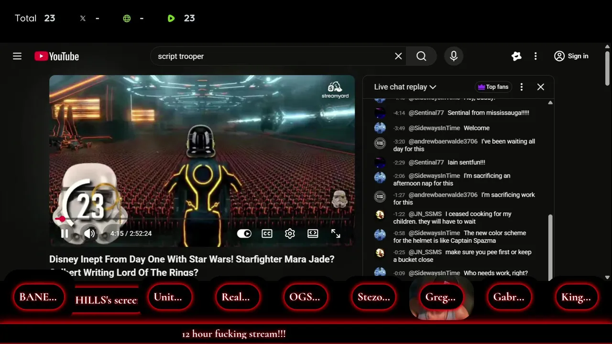Toggle the autoplay switch
612x344 pixels.
244,234
